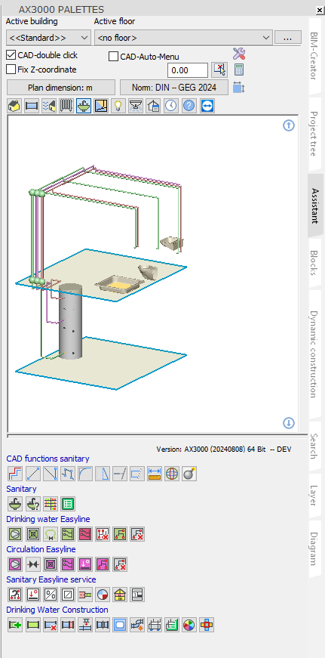
Task: Click the pink pipe network icon in Drinking water Easyline
Action: tap(85, 534)
